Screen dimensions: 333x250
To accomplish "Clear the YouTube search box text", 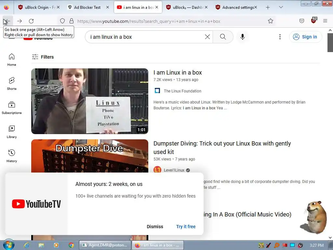I will tap(207, 37).
